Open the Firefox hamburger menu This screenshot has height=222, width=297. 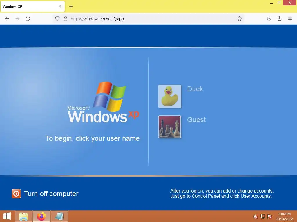point(290,18)
